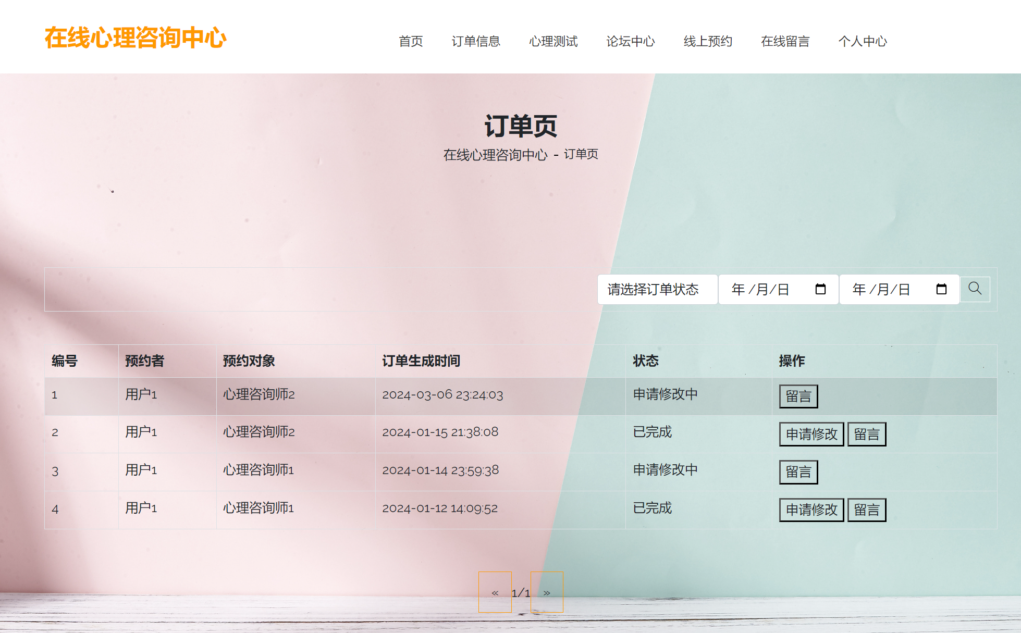Viewport: 1021px width, 633px height.
Task: Open 论坛中心 from the navigation
Action: tap(631, 41)
